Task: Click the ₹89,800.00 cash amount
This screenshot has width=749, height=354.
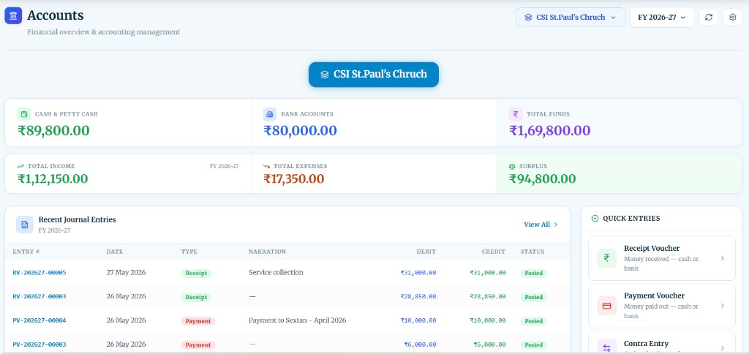Action: (x=53, y=131)
